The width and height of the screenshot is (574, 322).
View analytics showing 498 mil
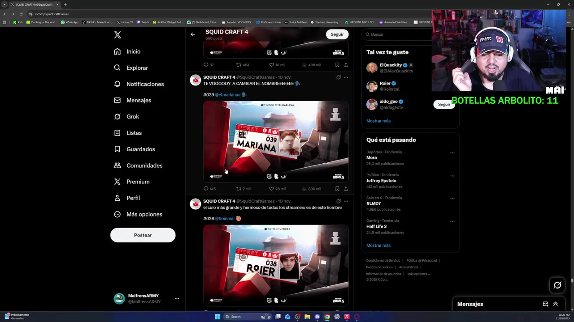tap(311, 65)
